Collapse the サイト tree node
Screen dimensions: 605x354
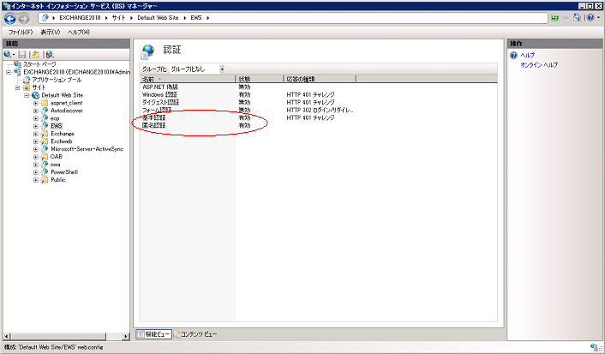[17, 87]
